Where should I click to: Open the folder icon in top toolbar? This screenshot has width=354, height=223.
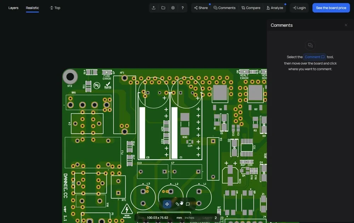coord(163,8)
